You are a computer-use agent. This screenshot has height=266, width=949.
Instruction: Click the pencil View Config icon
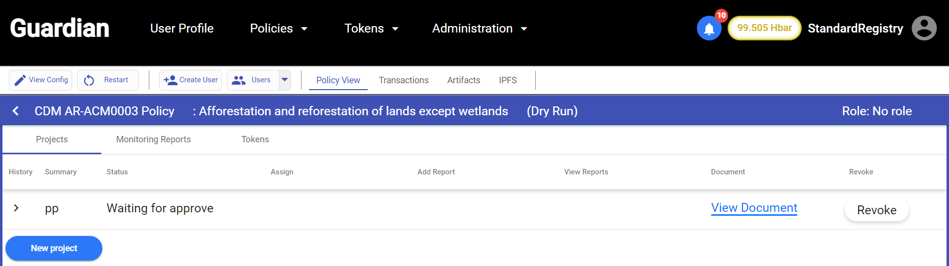click(x=20, y=80)
